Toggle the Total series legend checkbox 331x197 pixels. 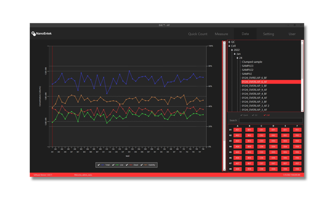99,165
